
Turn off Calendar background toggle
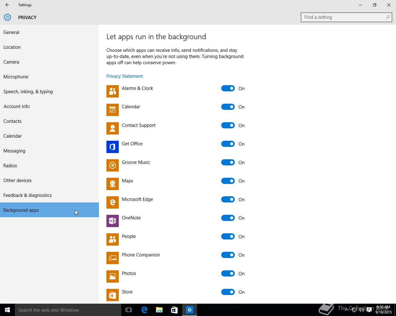228,107
